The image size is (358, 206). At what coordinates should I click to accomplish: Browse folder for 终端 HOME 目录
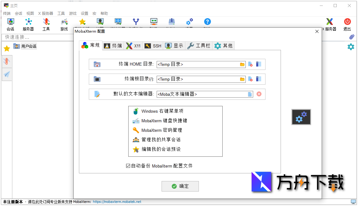click(x=242, y=64)
